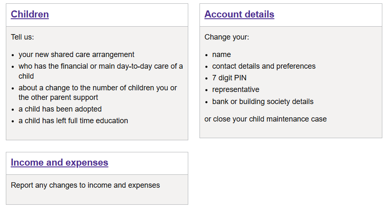Click the 'representative' list item
Image resolution: width=389 pixels, height=221 pixels.
(236, 89)
